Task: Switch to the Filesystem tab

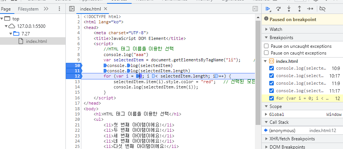Action: pyautogui.click(x=28, y=9)
